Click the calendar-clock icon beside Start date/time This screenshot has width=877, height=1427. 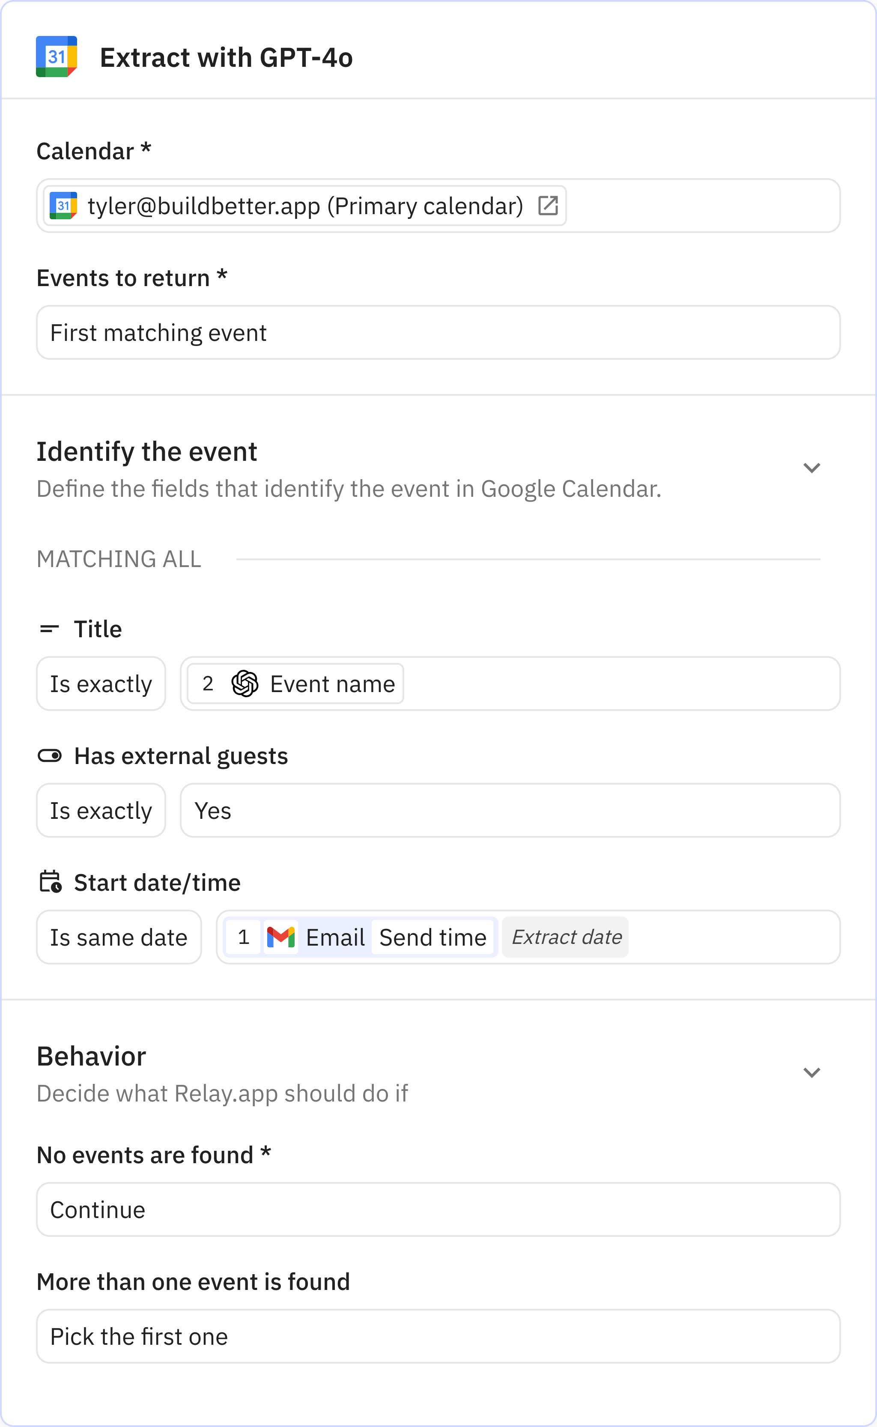(x=51, y=882)
